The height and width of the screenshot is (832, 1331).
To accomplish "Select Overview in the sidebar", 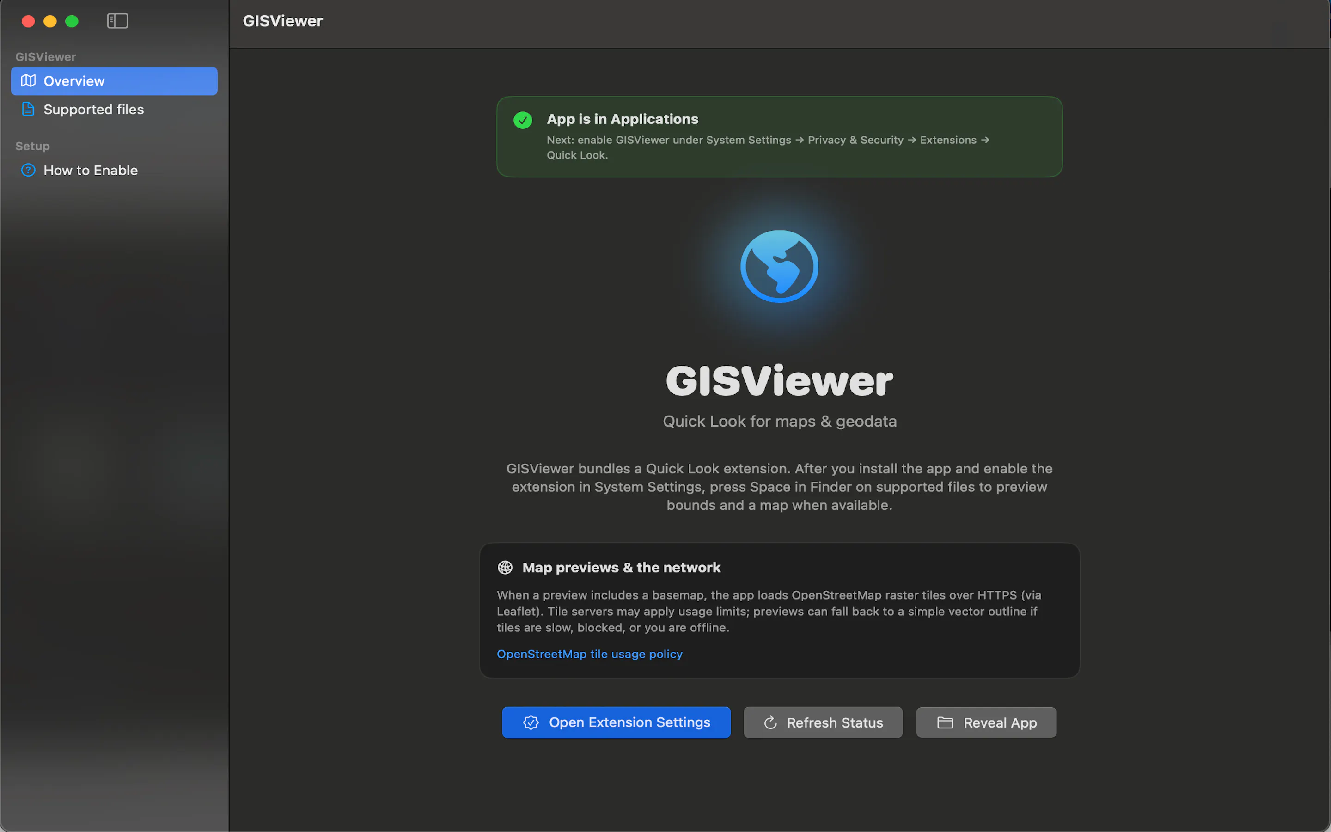I will click(114, 81).
